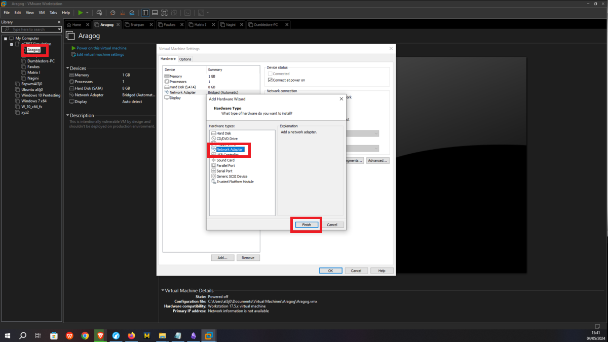Screen dimensions: 608x342
Task: Collapse the Description section
Action: (68, 115)
